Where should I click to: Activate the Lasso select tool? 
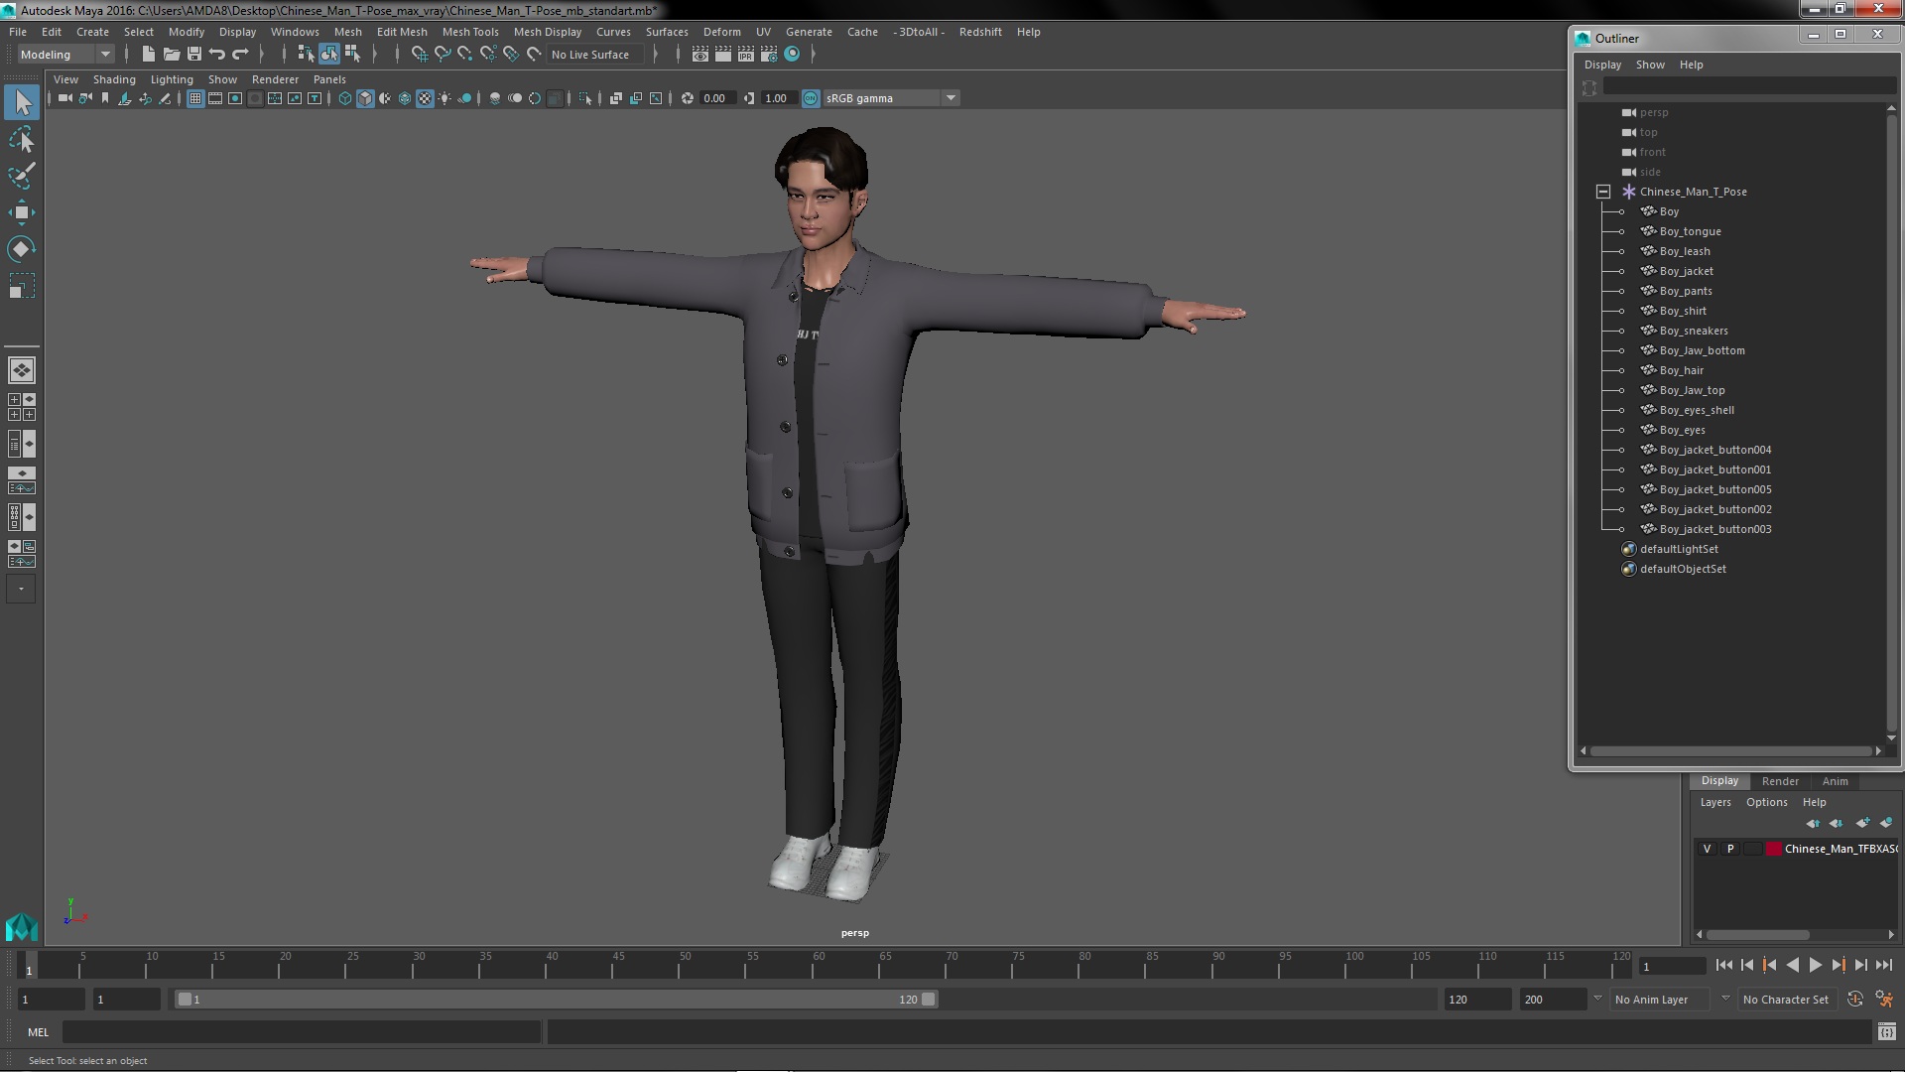[x=22, y=140]
